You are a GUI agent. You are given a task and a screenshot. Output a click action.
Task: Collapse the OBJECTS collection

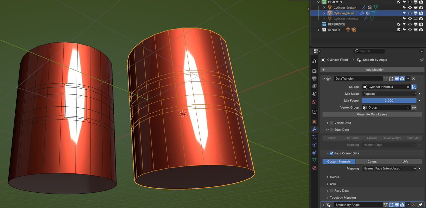point(319,2)
